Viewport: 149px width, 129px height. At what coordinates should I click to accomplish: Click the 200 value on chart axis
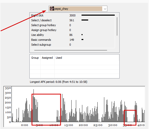(x=8, y=103)
